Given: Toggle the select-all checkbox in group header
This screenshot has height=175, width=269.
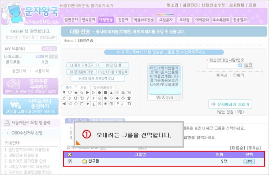Looking at the screenshot, I should (x=70, y=155).
